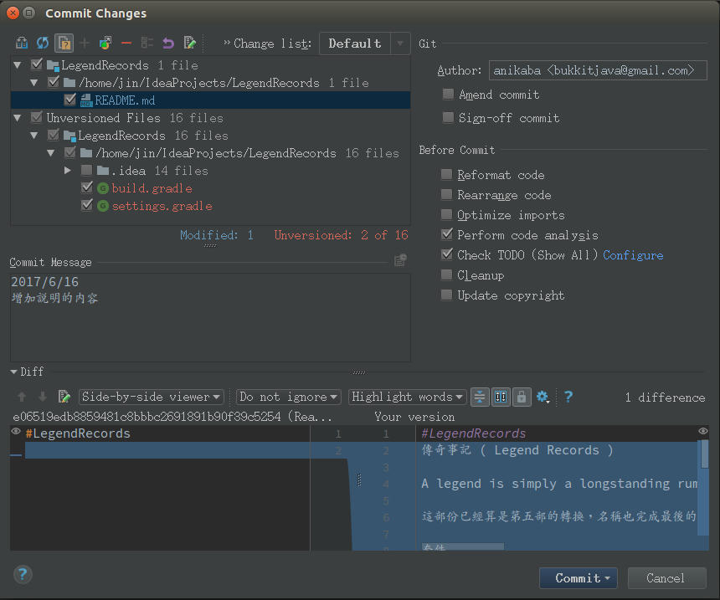The width and height of the screenshot is (720, 600).
Task: Click the blue Diff help question mark
Action: tap(568, 396)
